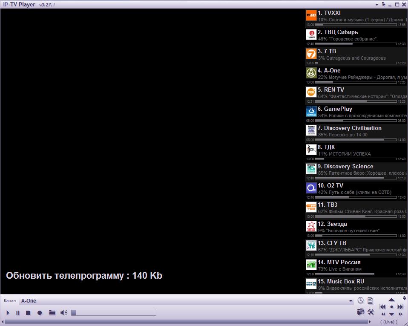The image size is (408, 326).
Task: Take a screenshot with the camera icon
Action: [x=361, y=312]
